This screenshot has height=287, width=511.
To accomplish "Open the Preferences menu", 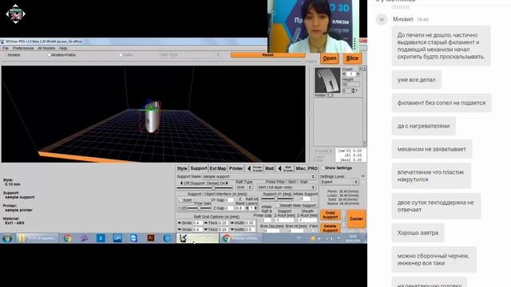I will pos(23,48).
